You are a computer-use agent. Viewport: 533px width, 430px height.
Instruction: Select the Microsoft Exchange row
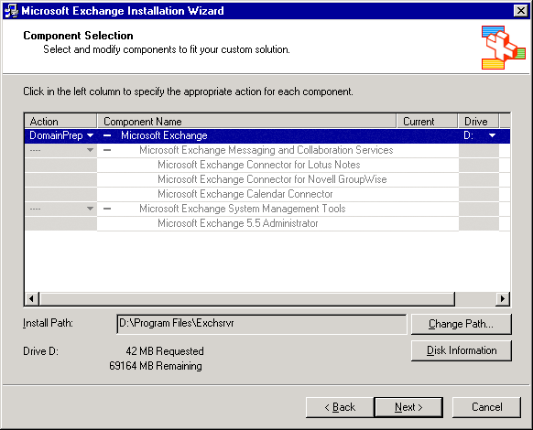pyautogui.click(x=267, y=135)
